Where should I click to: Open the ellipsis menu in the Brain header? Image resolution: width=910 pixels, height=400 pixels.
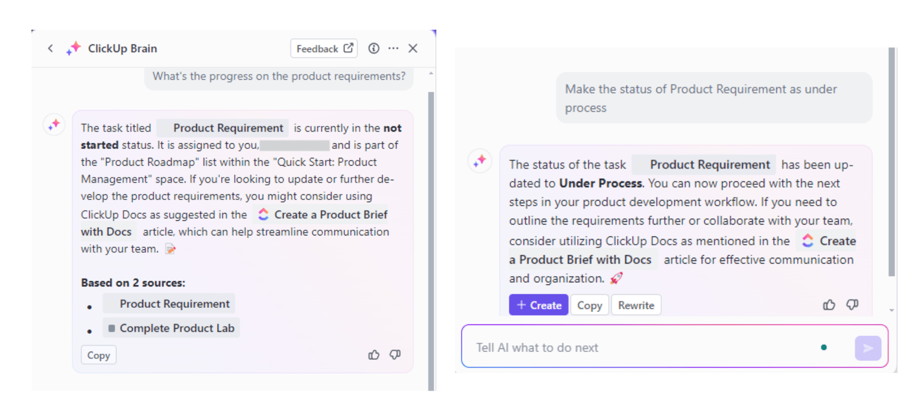point(394,48)
